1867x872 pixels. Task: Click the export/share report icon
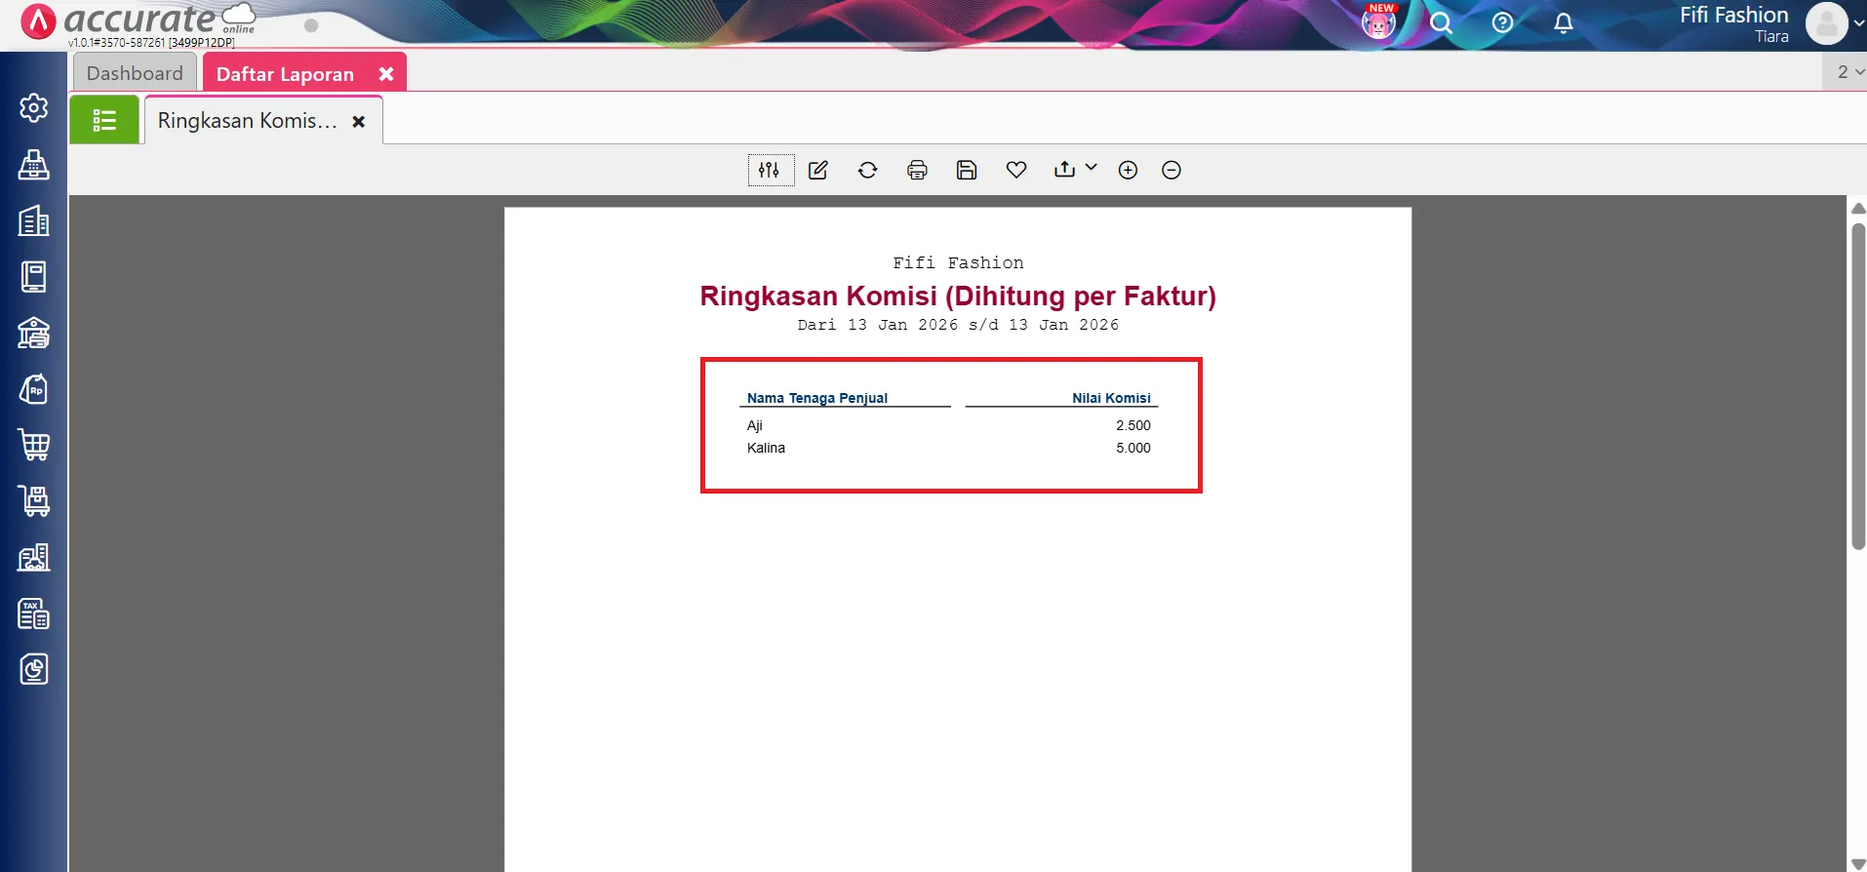click(x=1064, y=170)
